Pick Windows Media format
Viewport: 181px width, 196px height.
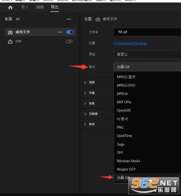[x=147, y=161]
